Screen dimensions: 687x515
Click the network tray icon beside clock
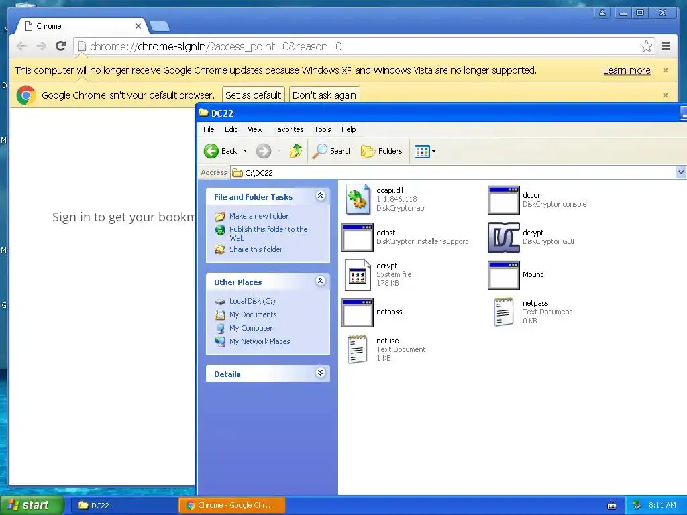click(637, 506)
